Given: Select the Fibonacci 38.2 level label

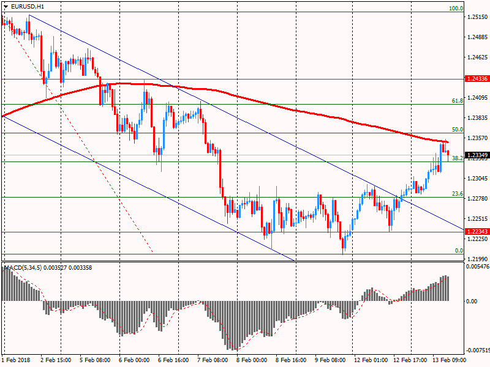Looking at the screenshot, I should click(458, 158).
